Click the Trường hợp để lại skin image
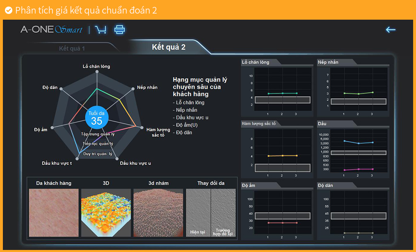Screen dimensions: 416x252 [224, 213]
